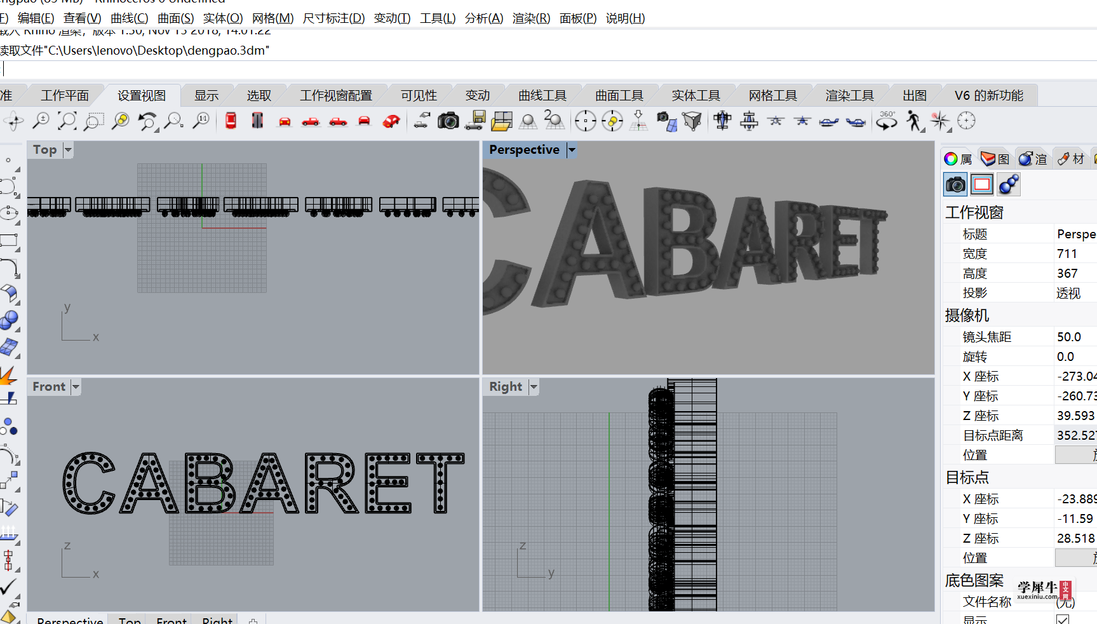Open the Front viewport dropdown arrow
This screenshot has width=1097, height=624.
pyautogui.click(x=76, y=387)
